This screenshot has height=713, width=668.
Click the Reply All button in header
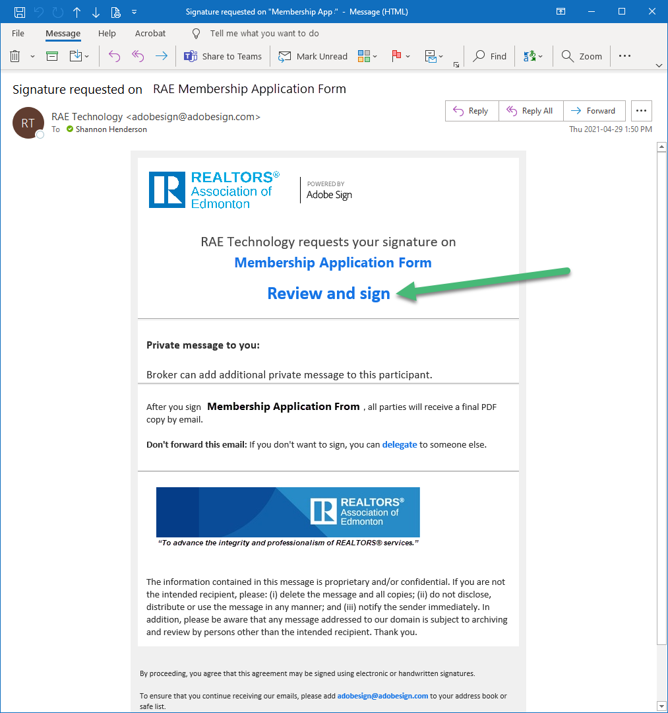(531, 111)
